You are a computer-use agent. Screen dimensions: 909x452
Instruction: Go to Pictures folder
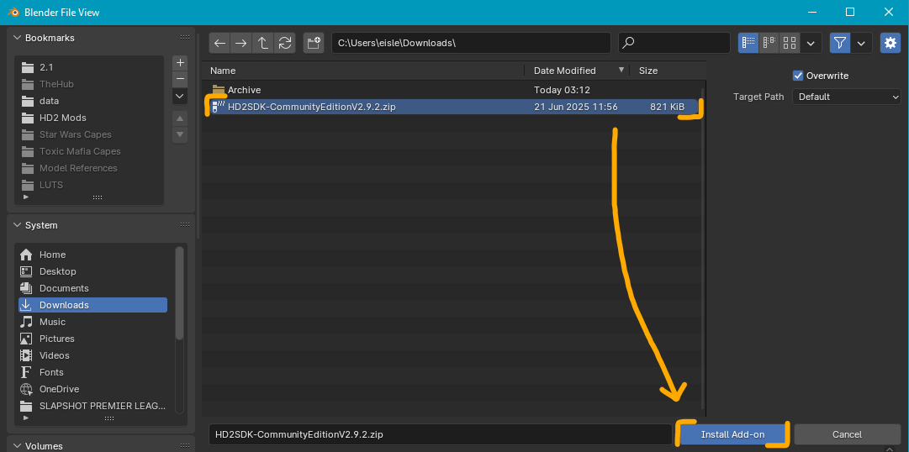click(92, 339)
